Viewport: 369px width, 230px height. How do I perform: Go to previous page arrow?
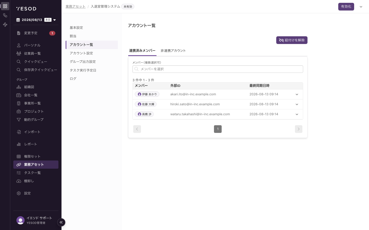click(137, 129)
